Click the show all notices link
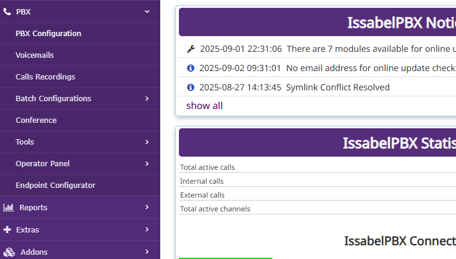The width and height of the screenshot is (456, 259). point(204,106)
